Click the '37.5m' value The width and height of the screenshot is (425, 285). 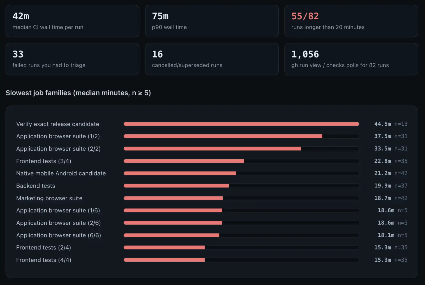(382, 136)
